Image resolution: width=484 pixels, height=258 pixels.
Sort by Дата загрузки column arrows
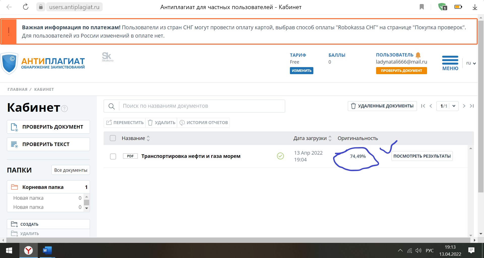pos(330,138)
